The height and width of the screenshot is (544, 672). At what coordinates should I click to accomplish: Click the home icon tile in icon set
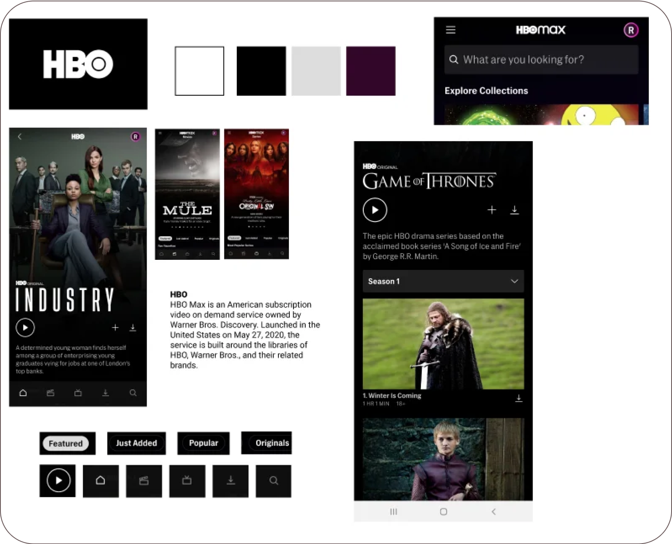(x=101, y=481)
